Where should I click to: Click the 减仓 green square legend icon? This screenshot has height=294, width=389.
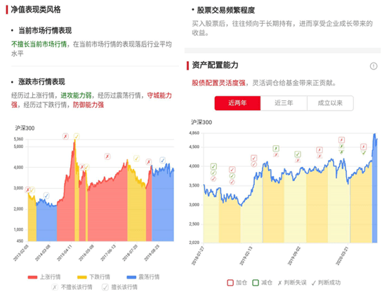pos(256,283)
